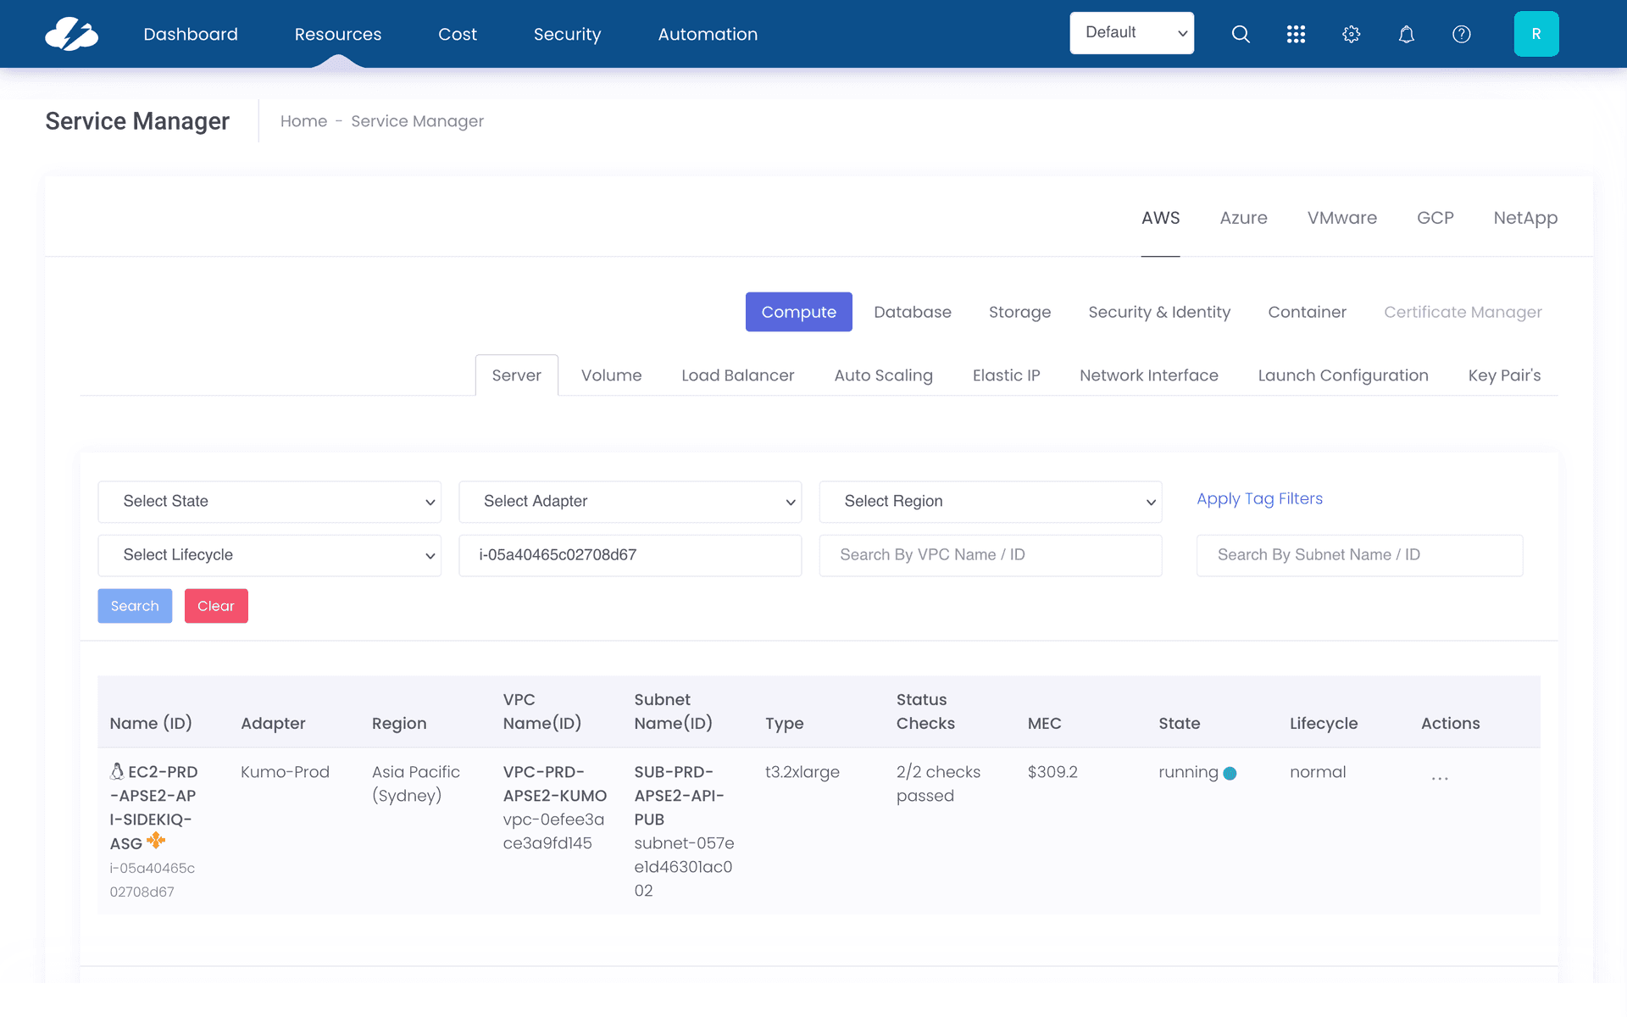Click the Apply Tag Filters link
Screen dimensions: 1627x1017
pyautogui.click(x=1259, y=498)
